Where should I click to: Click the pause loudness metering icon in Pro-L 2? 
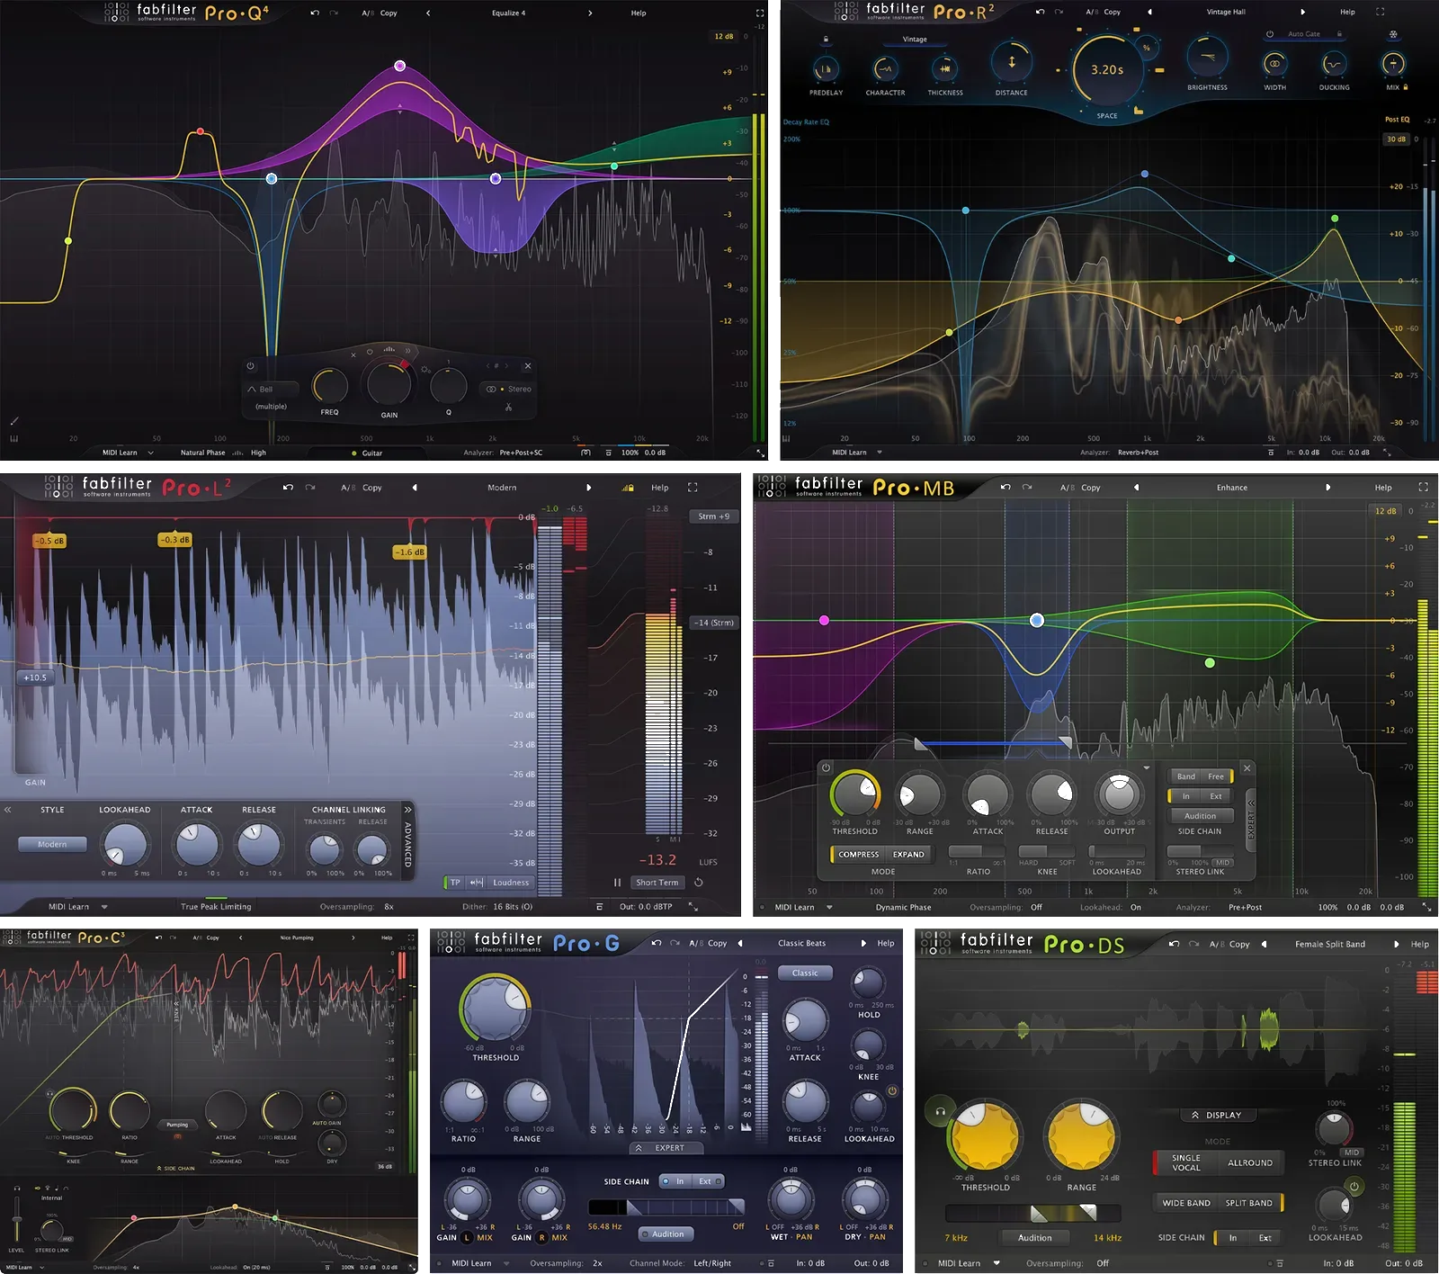pos(617,883)
